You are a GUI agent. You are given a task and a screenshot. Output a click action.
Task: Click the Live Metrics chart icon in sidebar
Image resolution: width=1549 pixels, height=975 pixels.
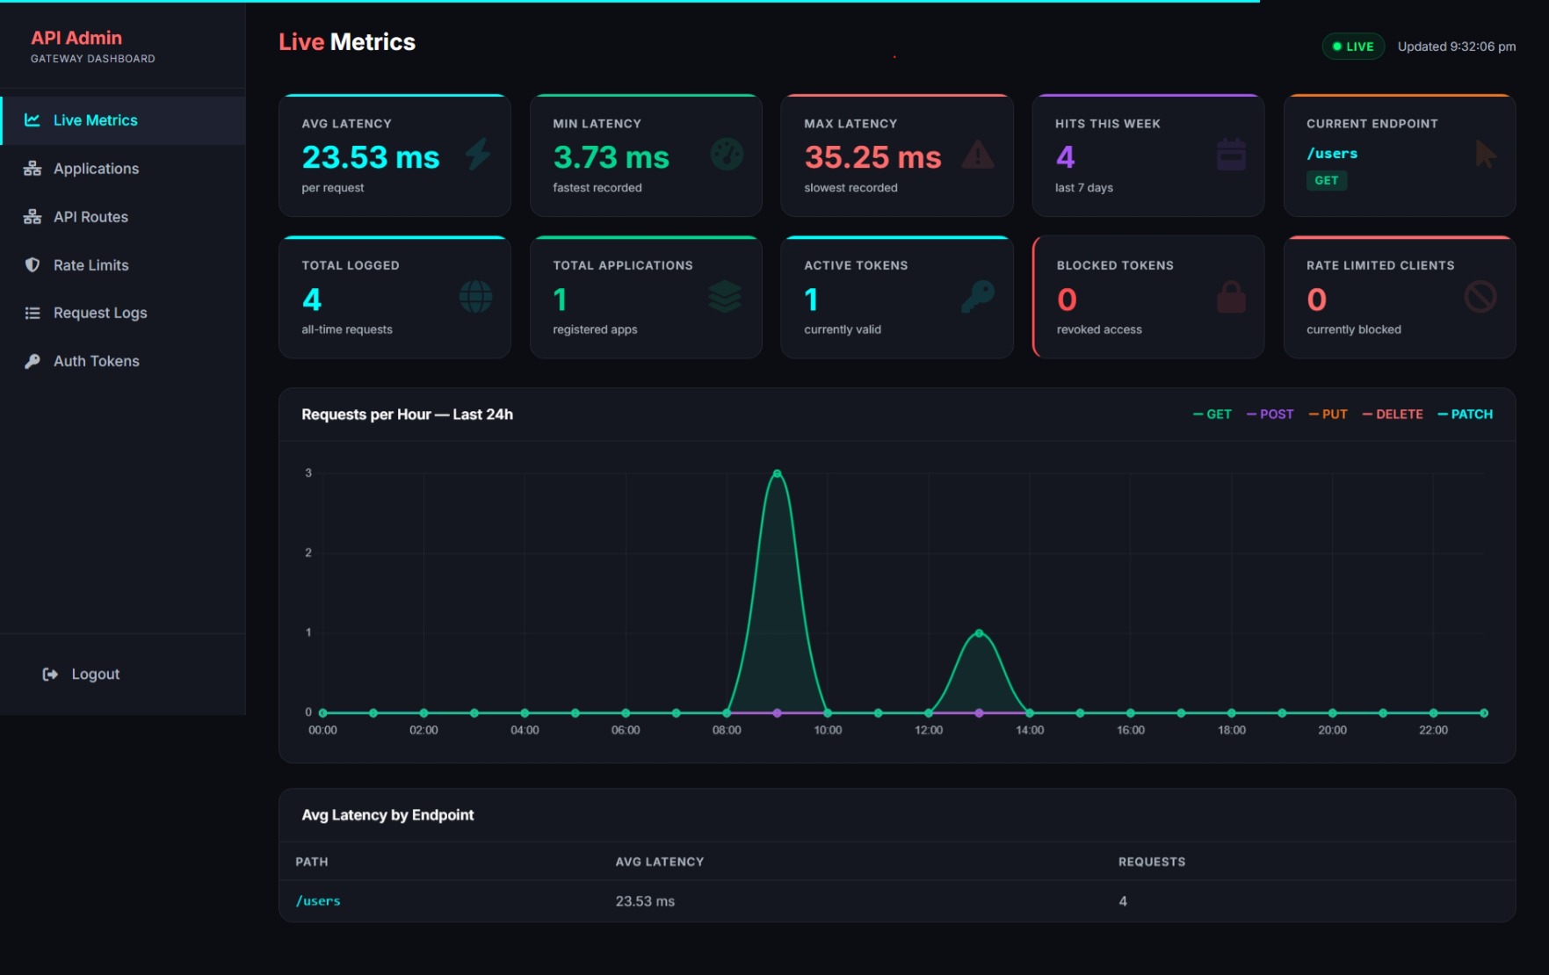(x=33, y=120)
